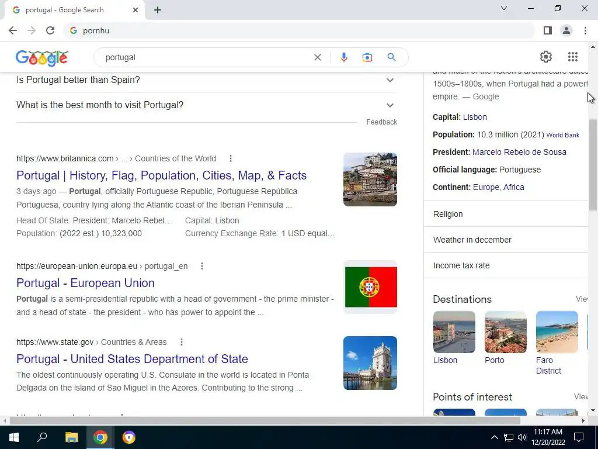Click the Africa continent link
Screen dimensions: 598x449
pyautogui.click(x=514, y=187)
